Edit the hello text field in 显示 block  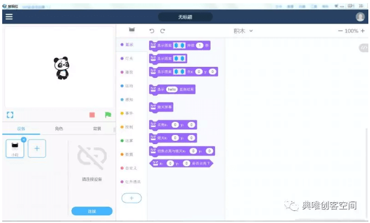pos(172,89)
